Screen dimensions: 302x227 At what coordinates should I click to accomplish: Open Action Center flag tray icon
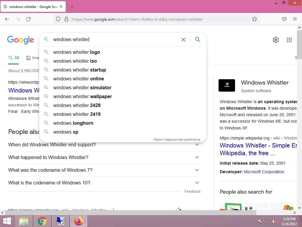pyautogui.click(x=260, y=221)
